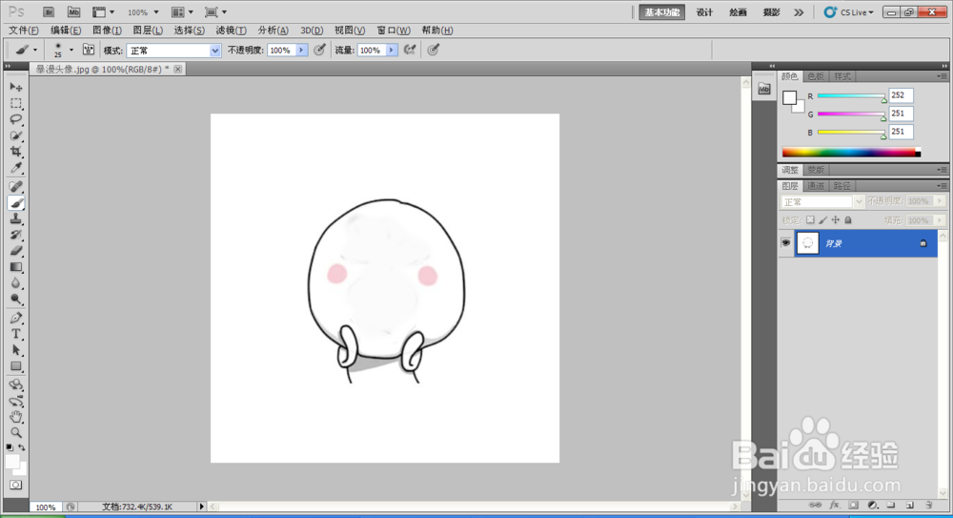Toggle lock transparent pixels
953x518 pixels.
pos(810,219)
